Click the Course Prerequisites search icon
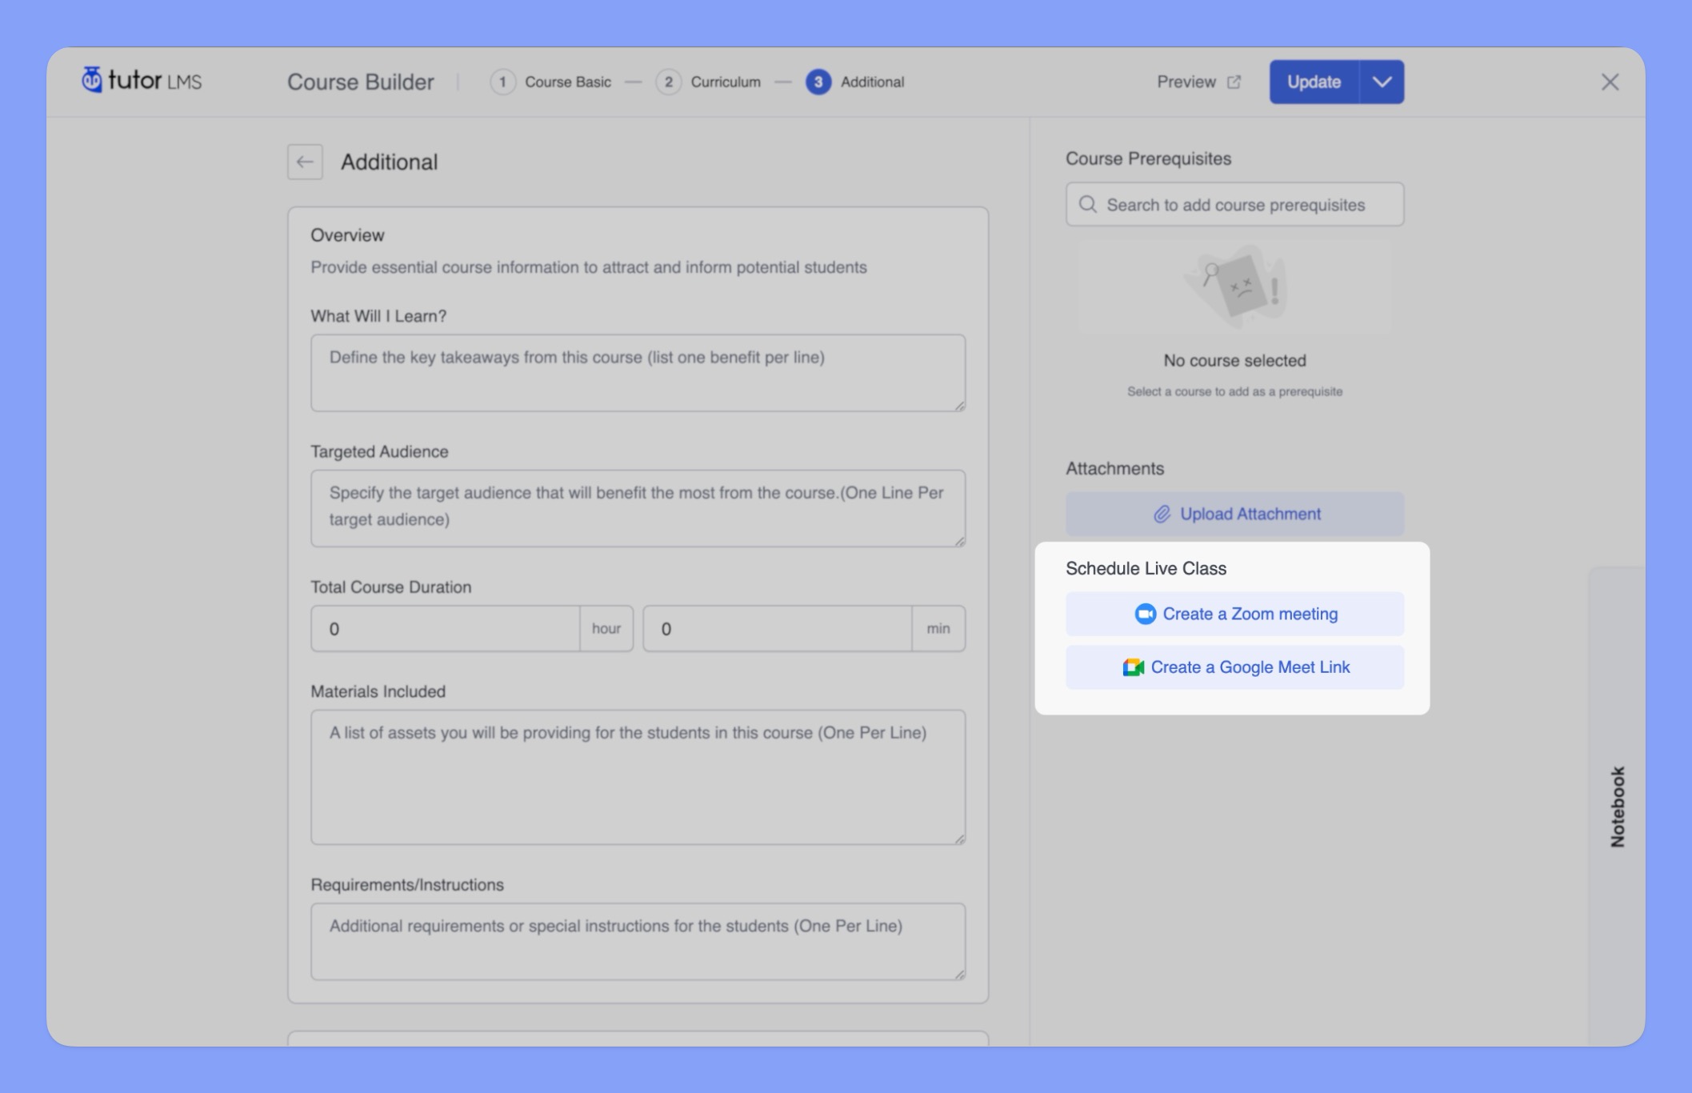 1086,203
